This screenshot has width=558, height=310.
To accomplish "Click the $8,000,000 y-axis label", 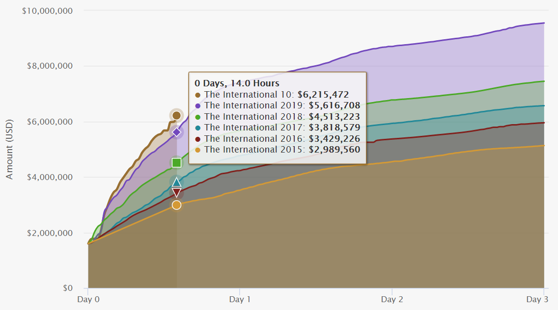I will coord(50,66).
